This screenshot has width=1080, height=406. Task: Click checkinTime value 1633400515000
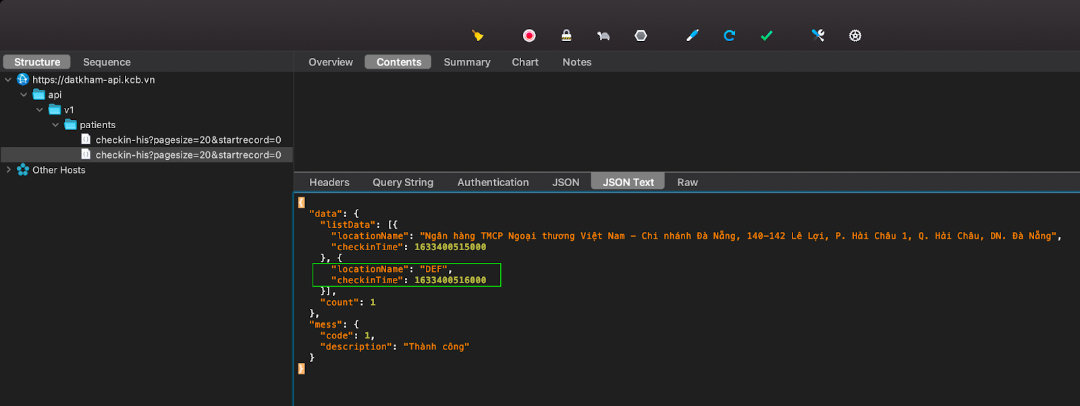pos(450,247)
